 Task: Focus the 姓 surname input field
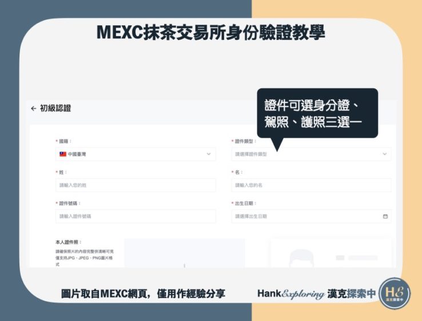tap(136, 185)
